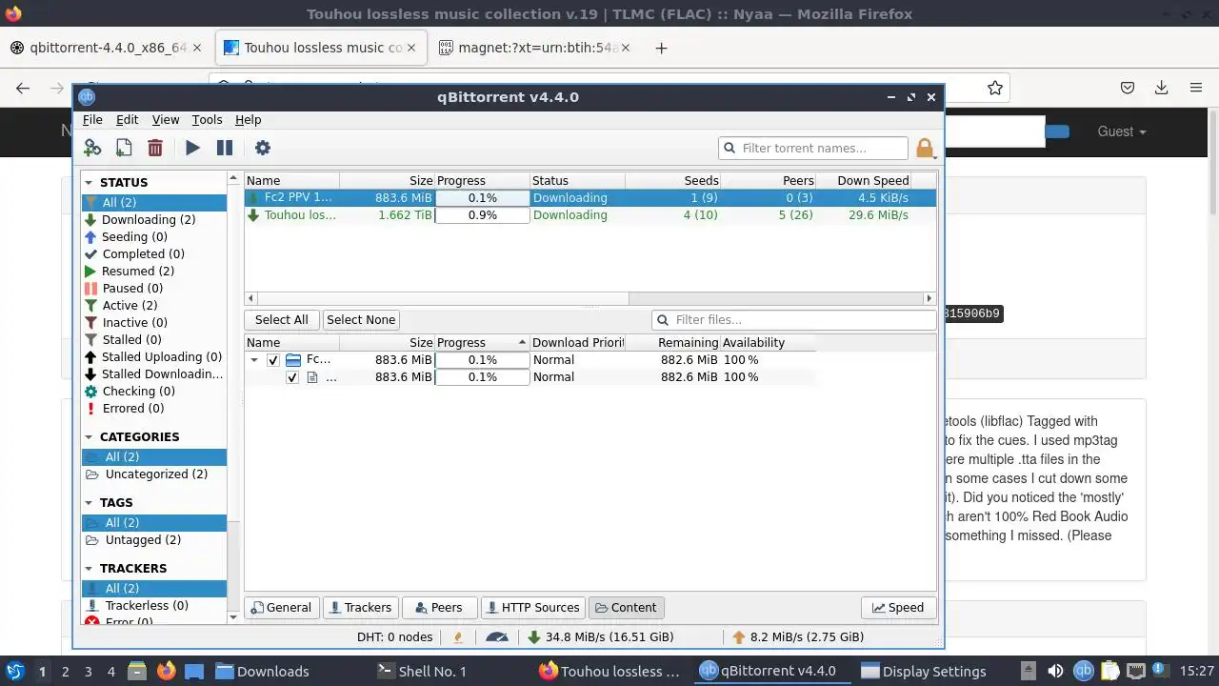
Task: Add torrent link via chain-plus icon
Action: pos(92,148)
